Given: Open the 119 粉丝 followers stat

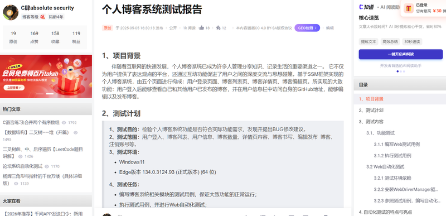Looking at the screenshot, I should pyautogui.click(x=76, y=37).
